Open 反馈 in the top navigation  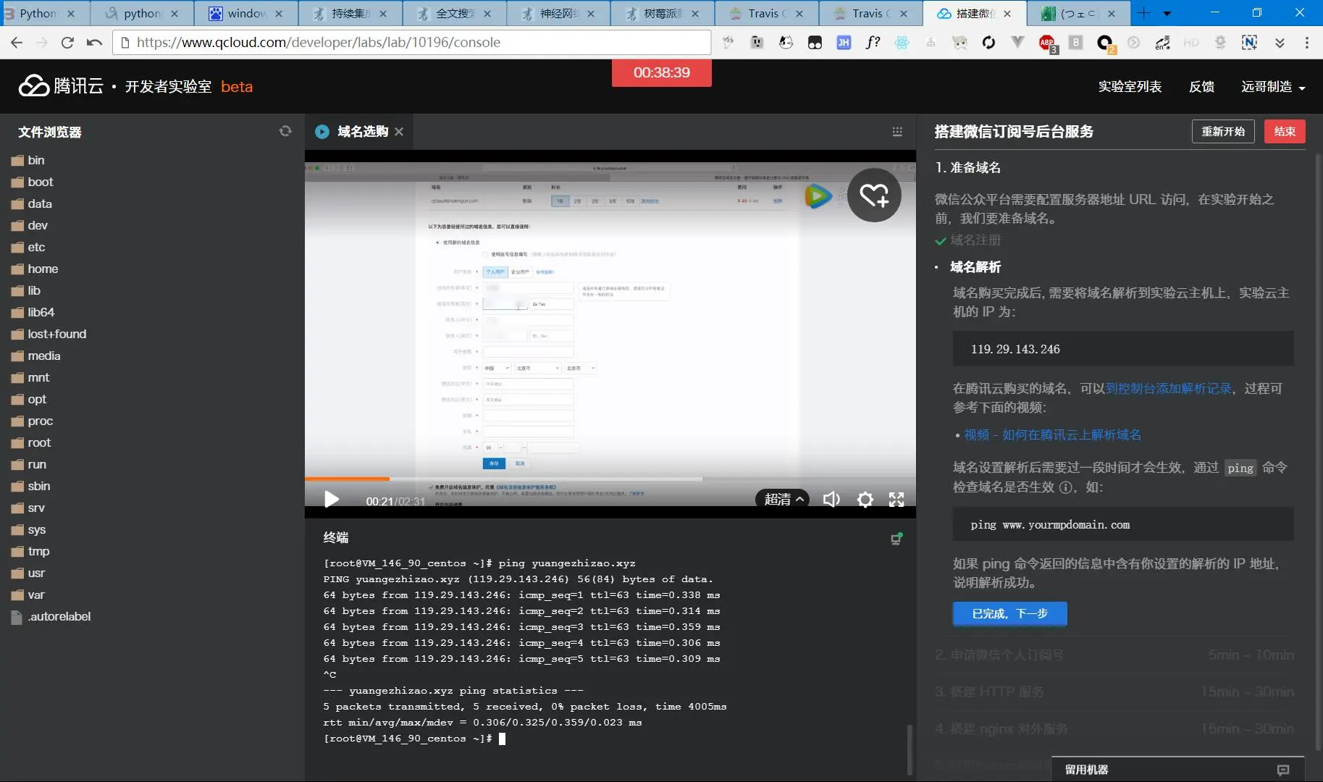tap(1201, 87)
